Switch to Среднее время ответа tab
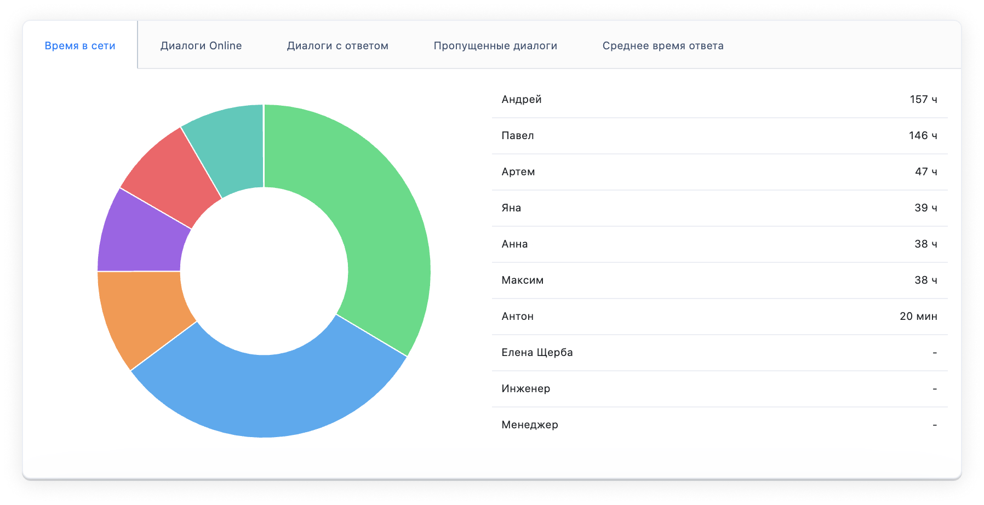Viewport: 984px width, 505px height. point(663,46)
